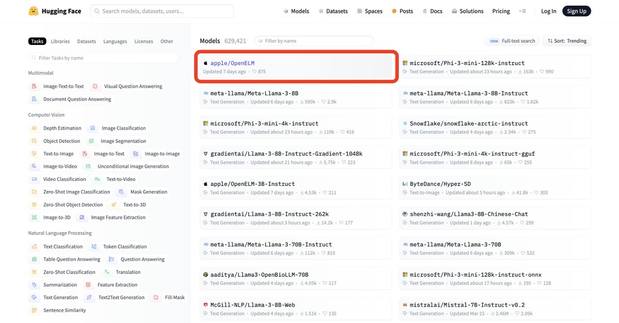Open the McGill-NLP/Llama-3-8B-Web model card
This screenshot has height=323, width=619.
click(x=296, y=309)
